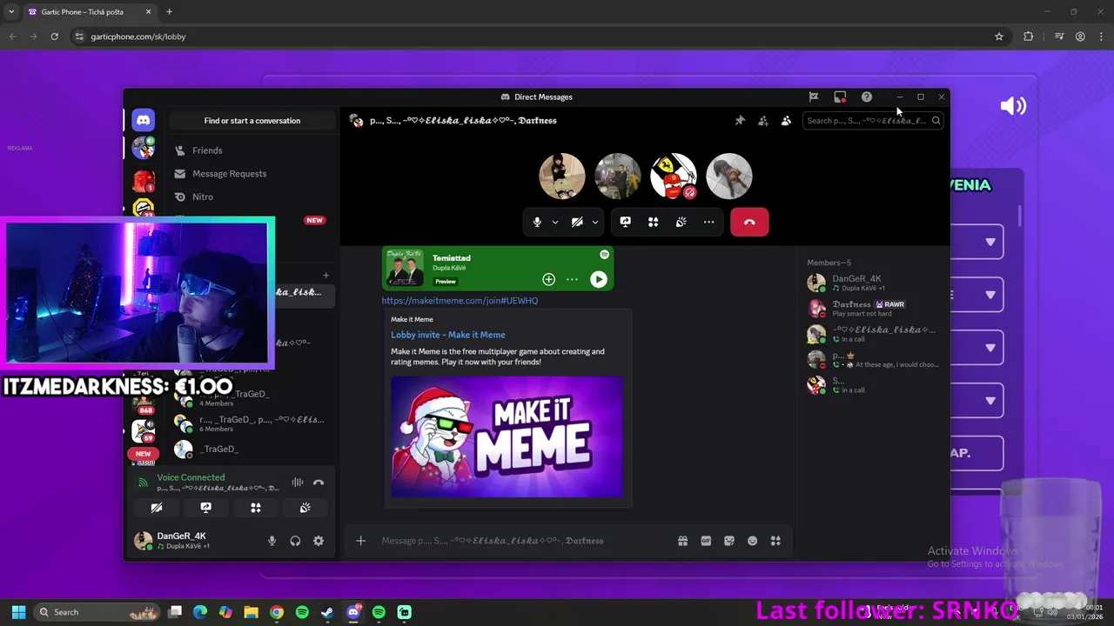Viewport: 1114px width, 626px height.
Task: Select Darkness RAWR in members list
Action: (872, 309)
